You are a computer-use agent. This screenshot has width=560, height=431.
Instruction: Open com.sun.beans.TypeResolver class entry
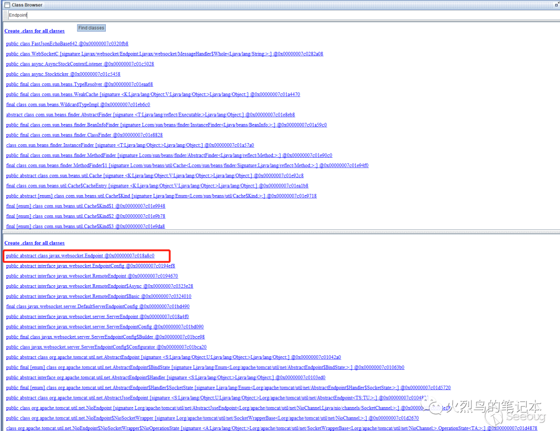coord(79,84)
